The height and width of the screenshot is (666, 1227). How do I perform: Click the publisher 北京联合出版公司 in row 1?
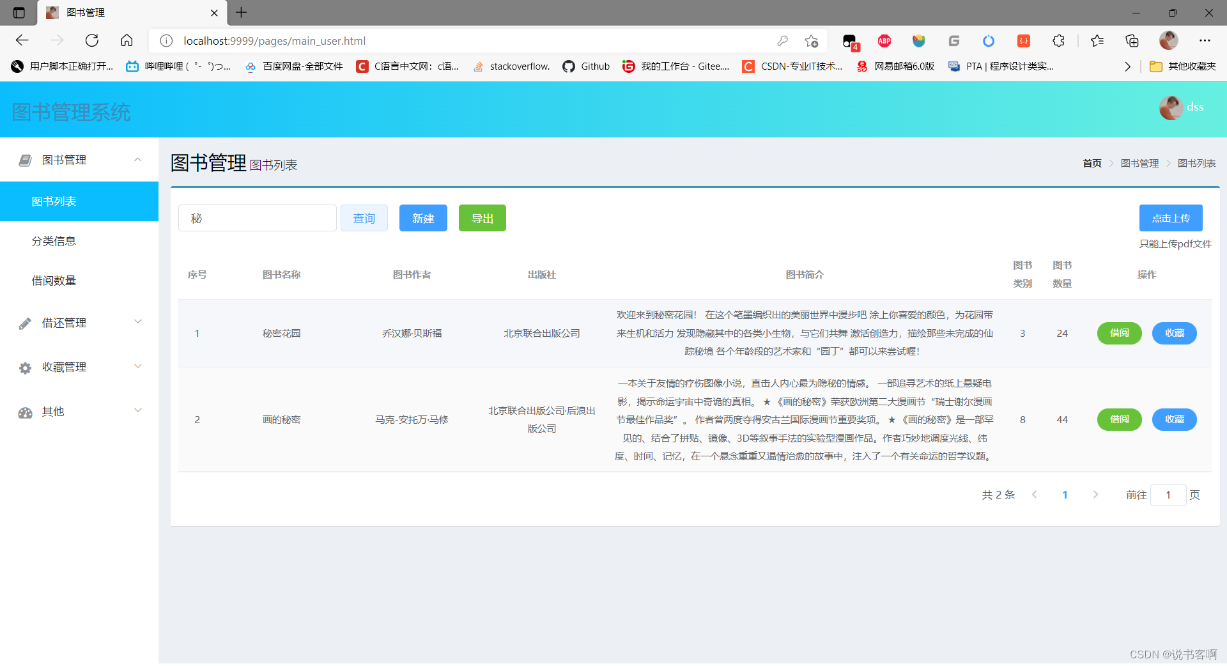(x=542, y=334)
